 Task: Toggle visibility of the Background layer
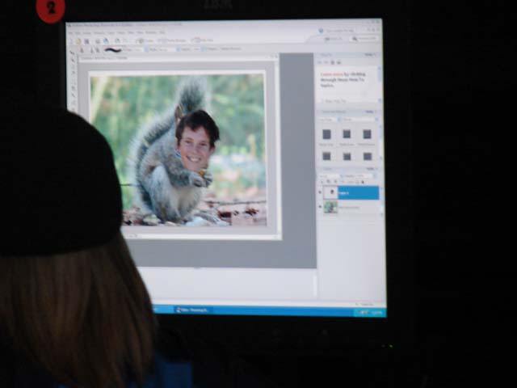320,207
